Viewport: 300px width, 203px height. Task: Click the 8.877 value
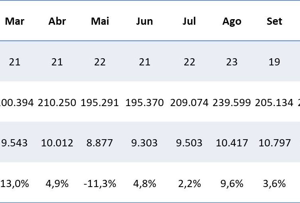pos(100,143)
